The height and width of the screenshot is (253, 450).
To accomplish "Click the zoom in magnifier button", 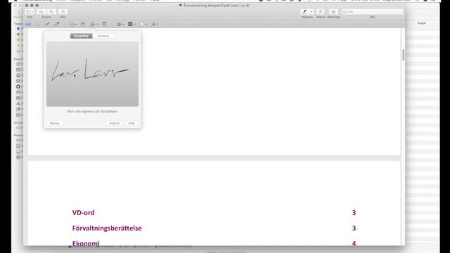I will coord(51,12).
